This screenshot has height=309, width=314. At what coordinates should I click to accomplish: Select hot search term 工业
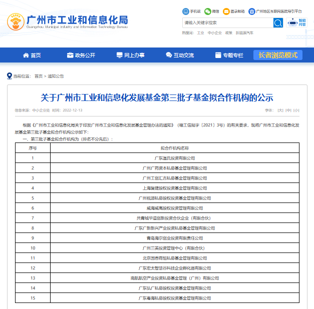pos(200,33)
